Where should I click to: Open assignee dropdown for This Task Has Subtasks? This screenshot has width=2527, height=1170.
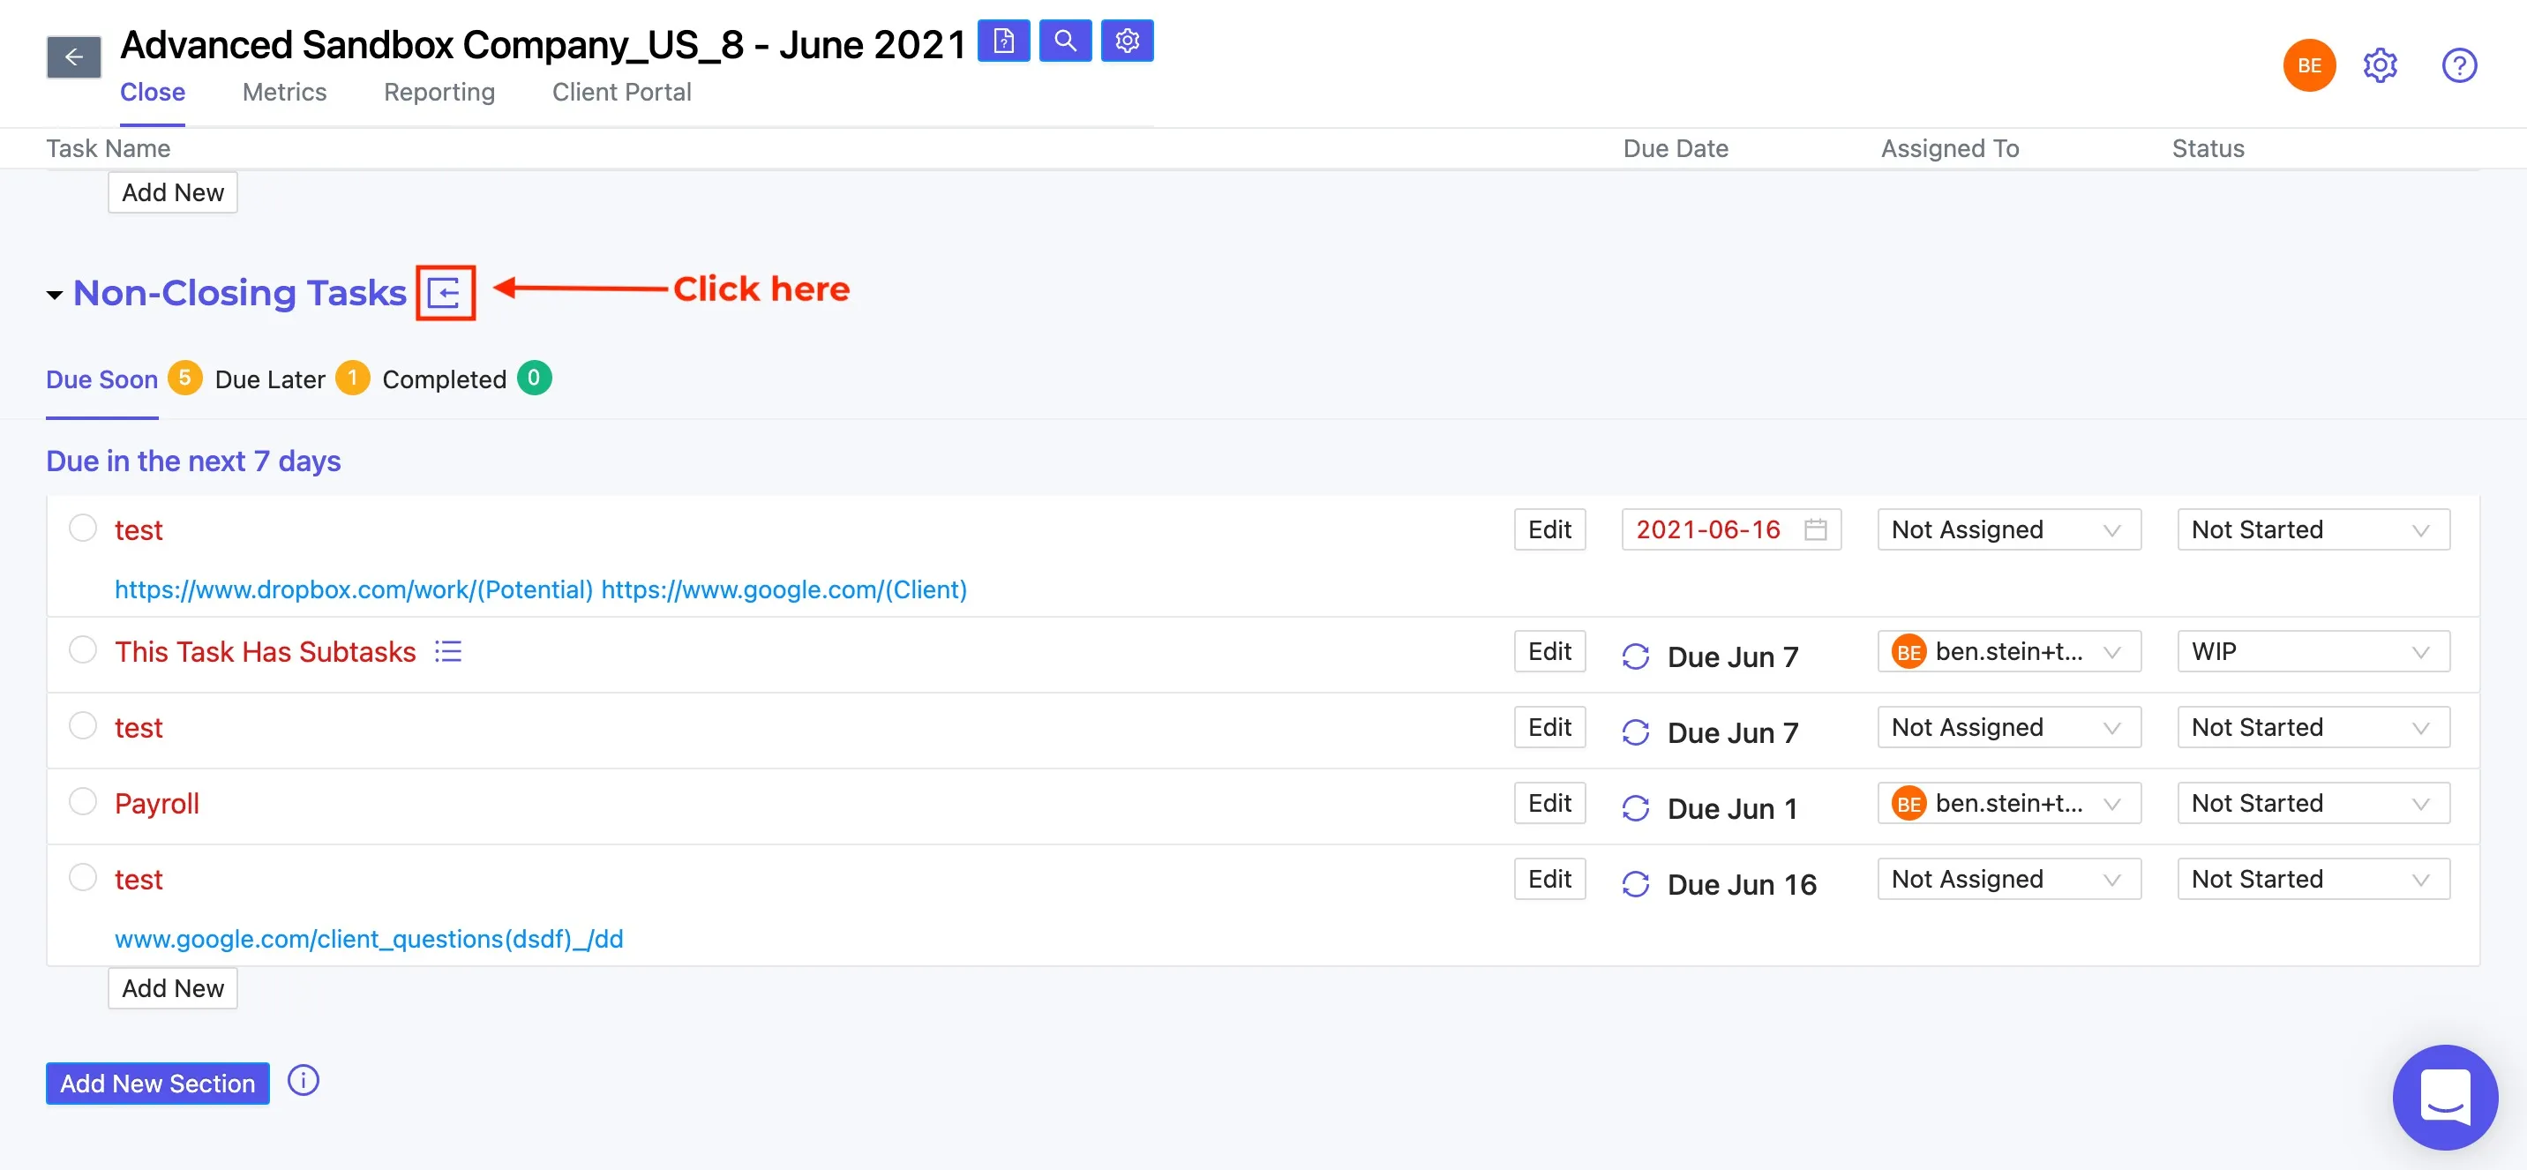(x=2009, y=651)
